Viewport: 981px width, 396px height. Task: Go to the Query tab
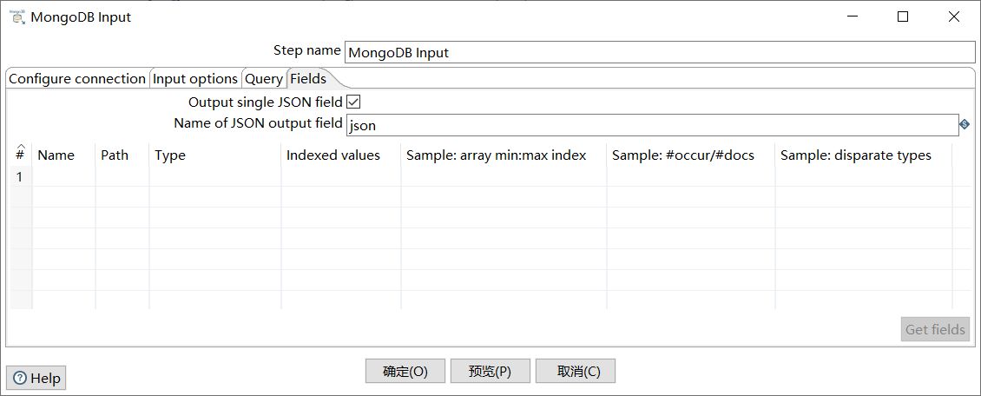(x=264, y=79)
